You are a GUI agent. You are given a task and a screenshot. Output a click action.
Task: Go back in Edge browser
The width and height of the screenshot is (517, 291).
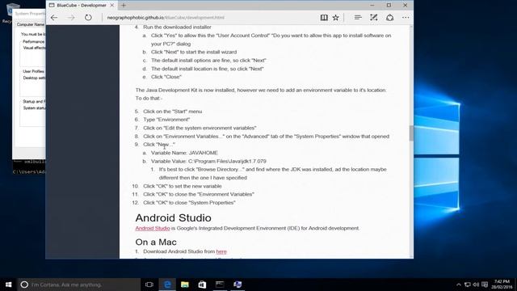pyautogui.click(x=54, y=18)
